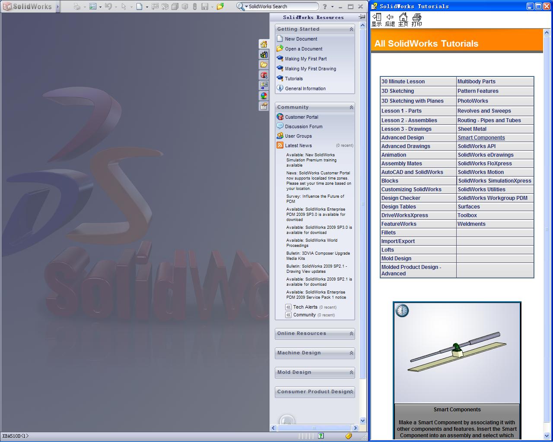
Task: Click the New document toolbar icon
Action: [x=139, y=6]
